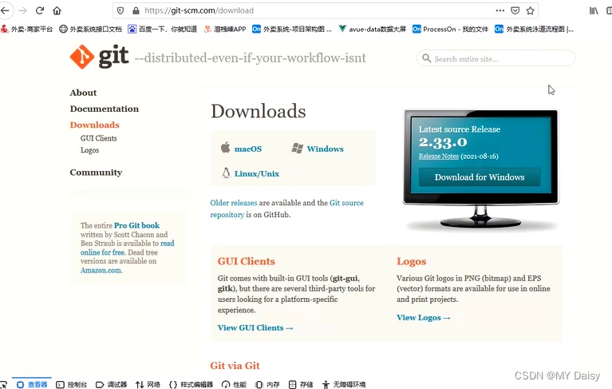Switch to devtools 内存 memory tab
Image resolution: width=612 pixels, height=389 pixels.
tap(267, 384)
